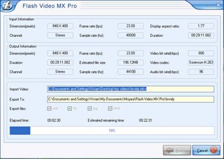Click the estimated file size 196.12MB
The height and width of the screenshot is (159, 224).
(x=131, y=63)
